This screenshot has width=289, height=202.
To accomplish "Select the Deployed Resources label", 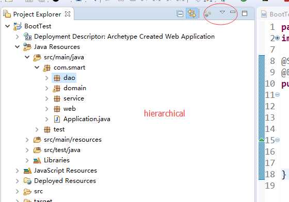I will [x=65, y=181].
